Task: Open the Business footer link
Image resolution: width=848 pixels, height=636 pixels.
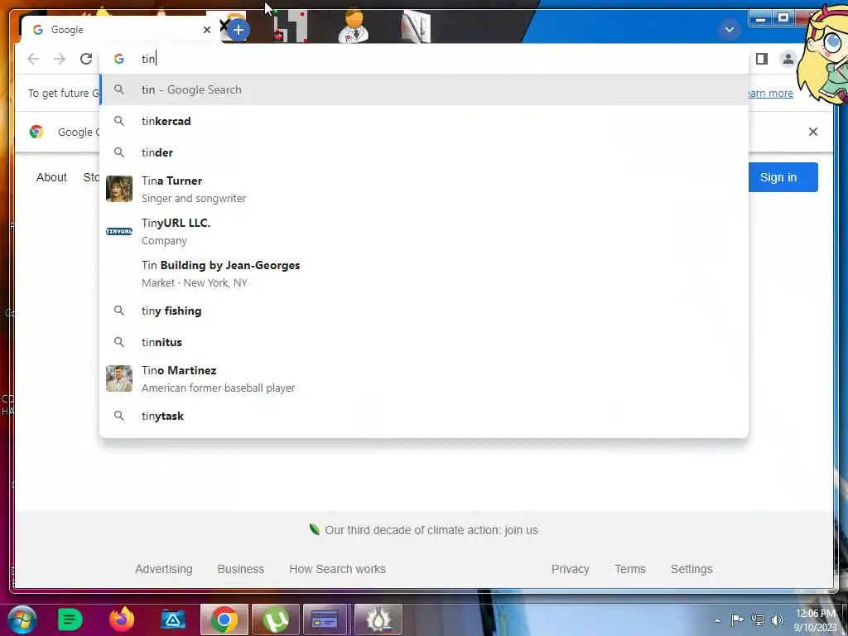Action: 241,569
